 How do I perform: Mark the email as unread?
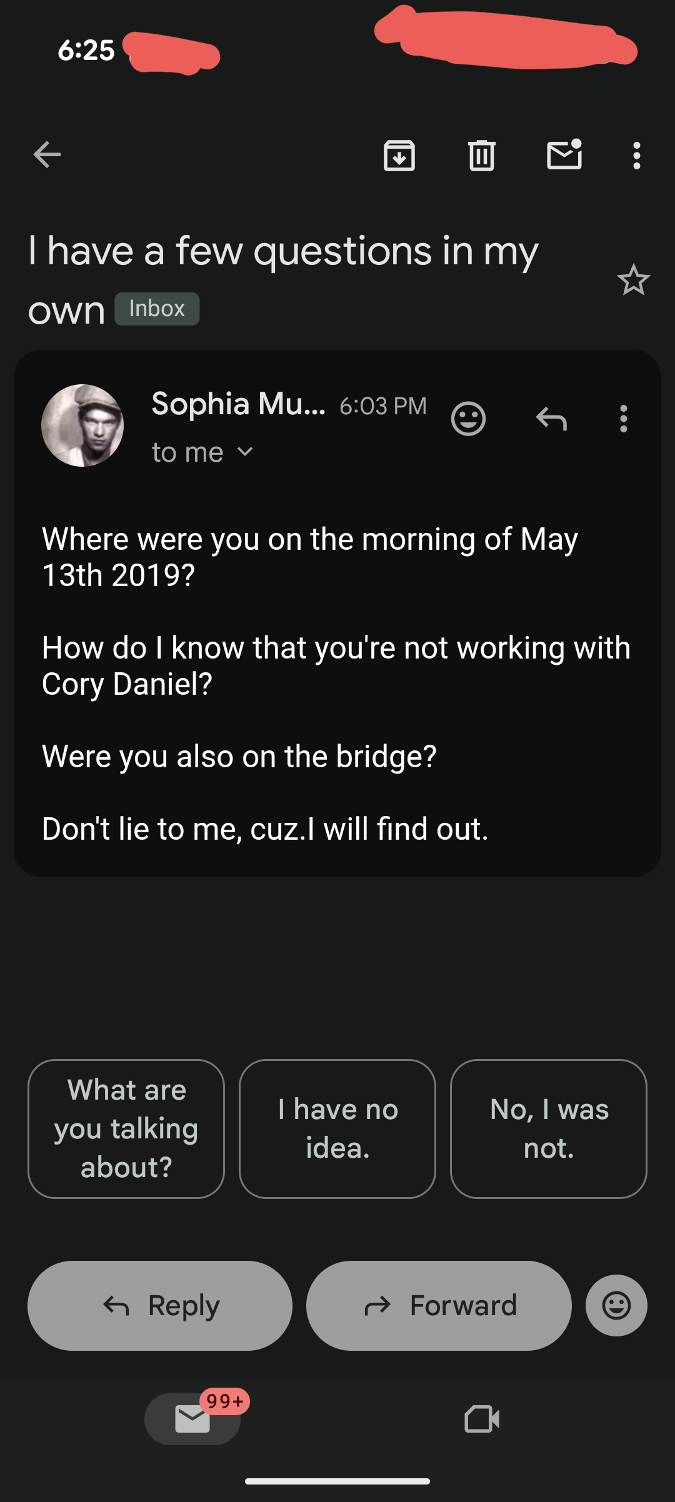(x=564, y=155)
